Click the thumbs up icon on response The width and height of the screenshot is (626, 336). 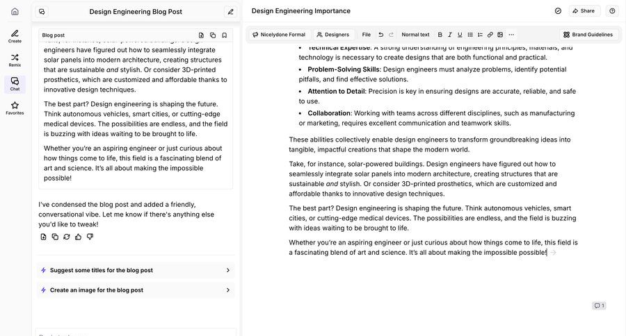(x=78, y=237)
